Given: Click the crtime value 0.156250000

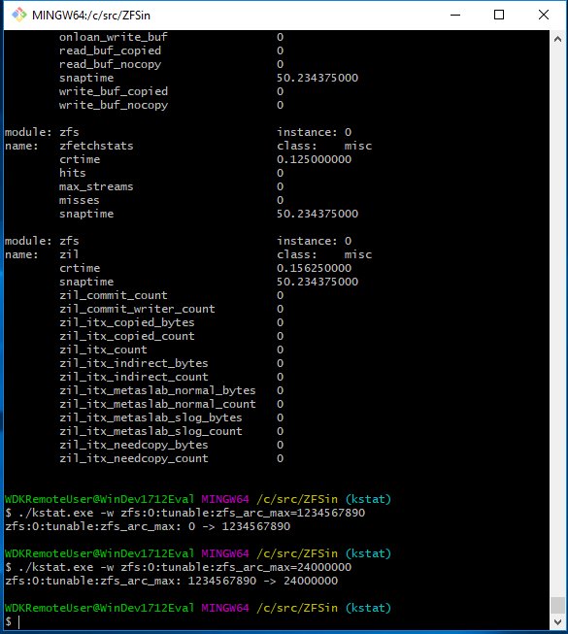Looking at the screenshot, I should pos(315,268).
